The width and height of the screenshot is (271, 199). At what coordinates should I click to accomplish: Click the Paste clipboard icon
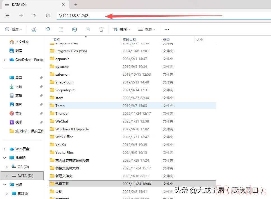pos(61,30)
